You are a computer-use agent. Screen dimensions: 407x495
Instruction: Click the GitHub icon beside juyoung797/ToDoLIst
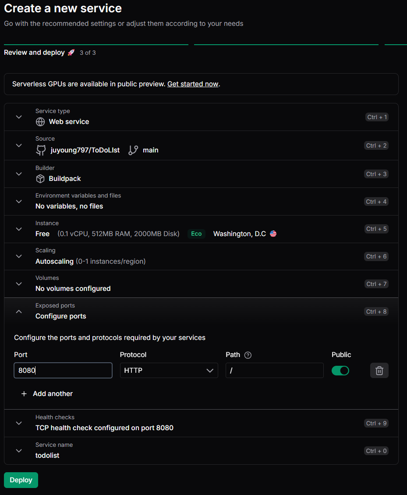(x=41, y=150)
